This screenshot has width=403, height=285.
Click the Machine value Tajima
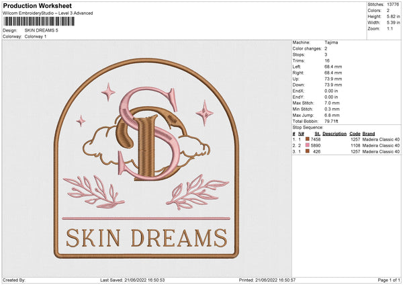(x=331, y=42)
